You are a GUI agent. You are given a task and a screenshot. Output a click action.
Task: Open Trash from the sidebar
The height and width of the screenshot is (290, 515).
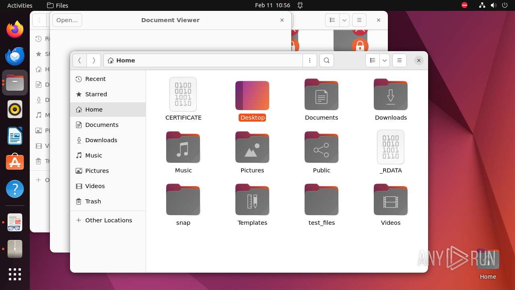click(108, 201)
